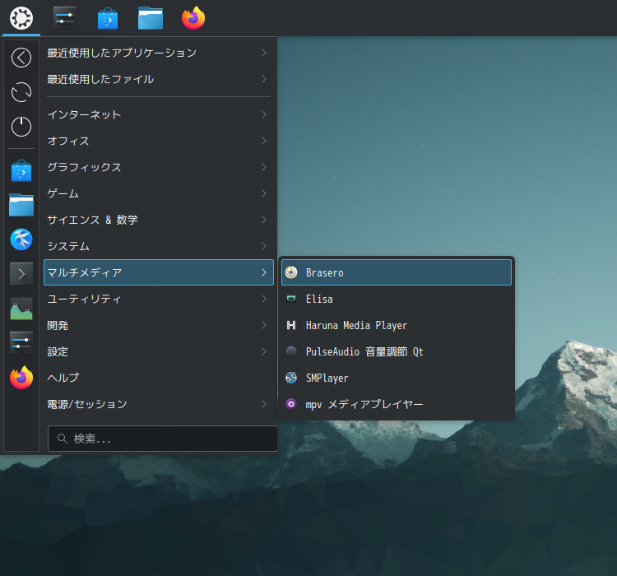Select the 最近使用したアプリケーション label
Screen dimensions: 617x576
click(x=122, y=53)
